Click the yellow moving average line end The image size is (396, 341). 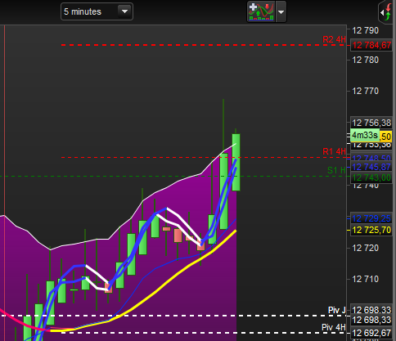[235, 231]
